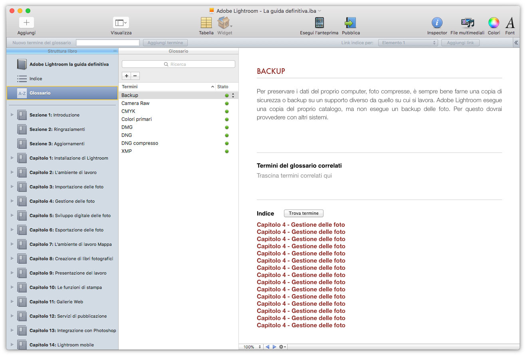
Task: Insert a table with Tabella icon
Action: [x=206, y=23]
